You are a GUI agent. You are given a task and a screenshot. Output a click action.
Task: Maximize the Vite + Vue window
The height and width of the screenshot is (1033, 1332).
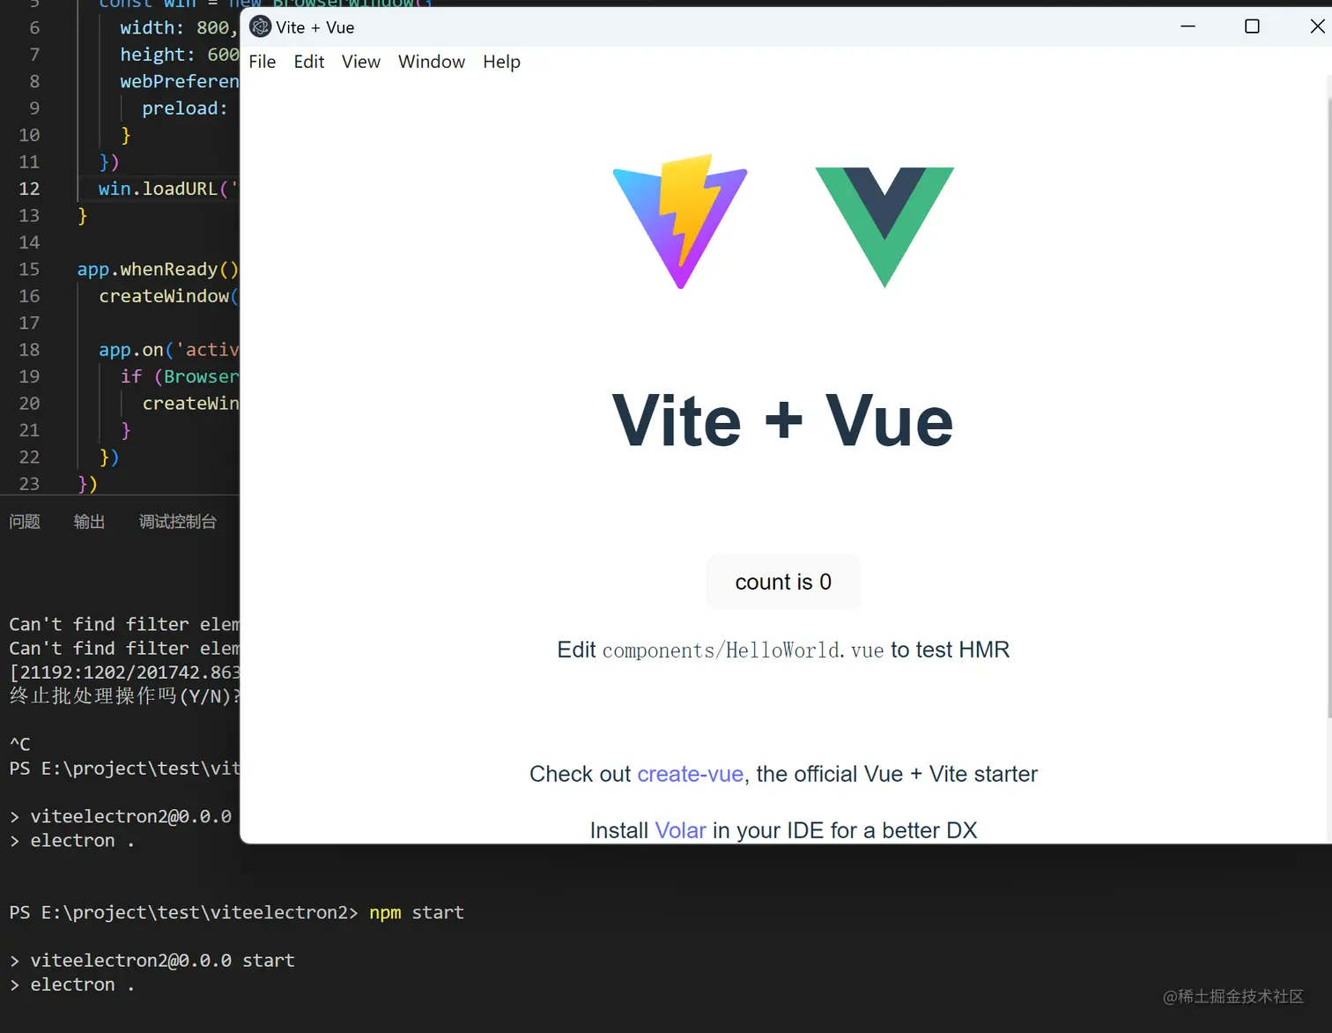1252,26
